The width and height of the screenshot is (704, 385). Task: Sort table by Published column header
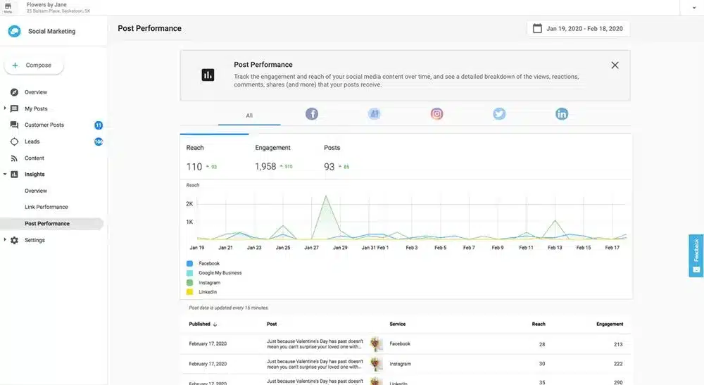(x=202, y=324)
